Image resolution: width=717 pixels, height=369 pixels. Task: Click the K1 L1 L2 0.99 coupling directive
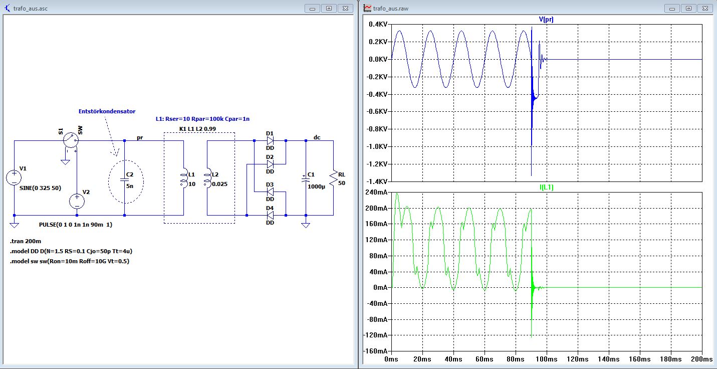(197, 129)
